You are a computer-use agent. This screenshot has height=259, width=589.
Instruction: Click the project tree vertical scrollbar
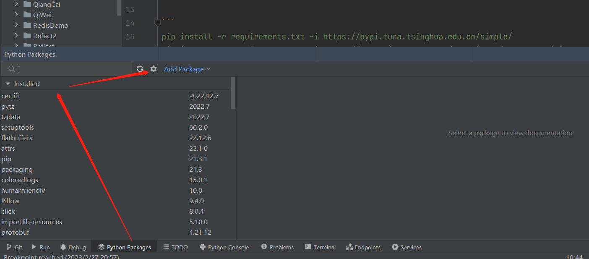[120, 8]
